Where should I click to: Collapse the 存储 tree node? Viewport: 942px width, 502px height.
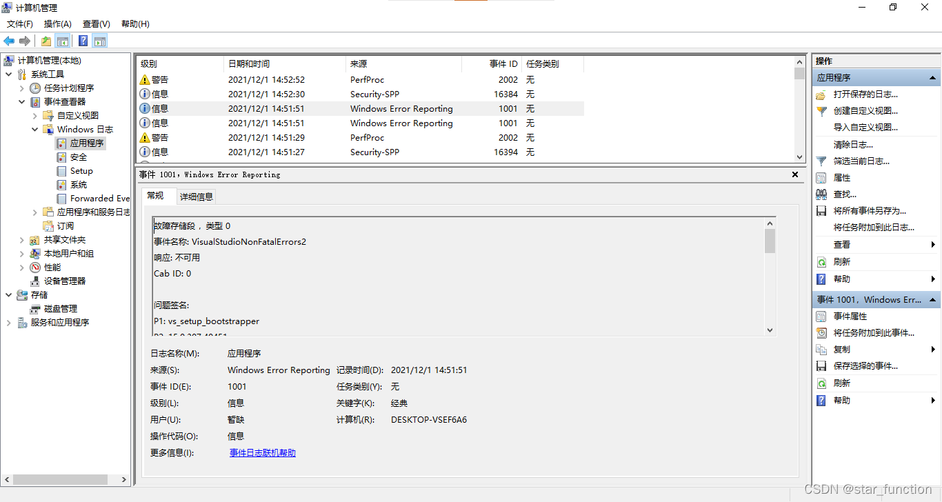point(8,294)
